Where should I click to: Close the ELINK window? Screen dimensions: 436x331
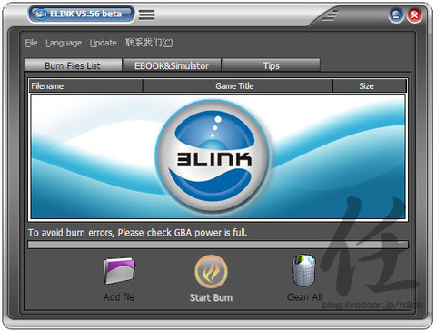[x=414, y=15]
